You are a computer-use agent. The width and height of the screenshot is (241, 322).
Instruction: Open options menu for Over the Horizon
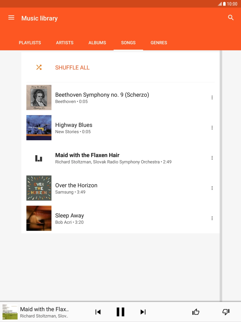coord(212,188)
